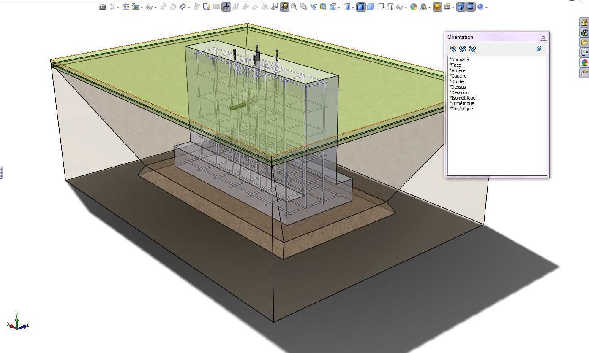Expand the collapsed left panel handle
This screenshot has height=353, width=589.
tap(1, 172)
